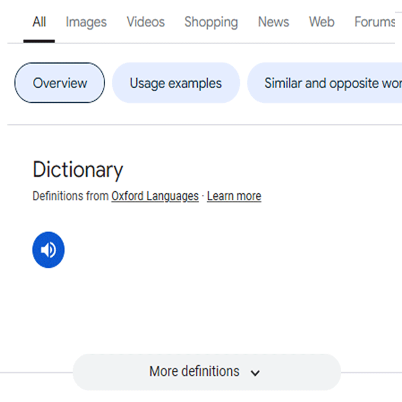
Task: Click the Dictionary heading text
Action: 78,170
